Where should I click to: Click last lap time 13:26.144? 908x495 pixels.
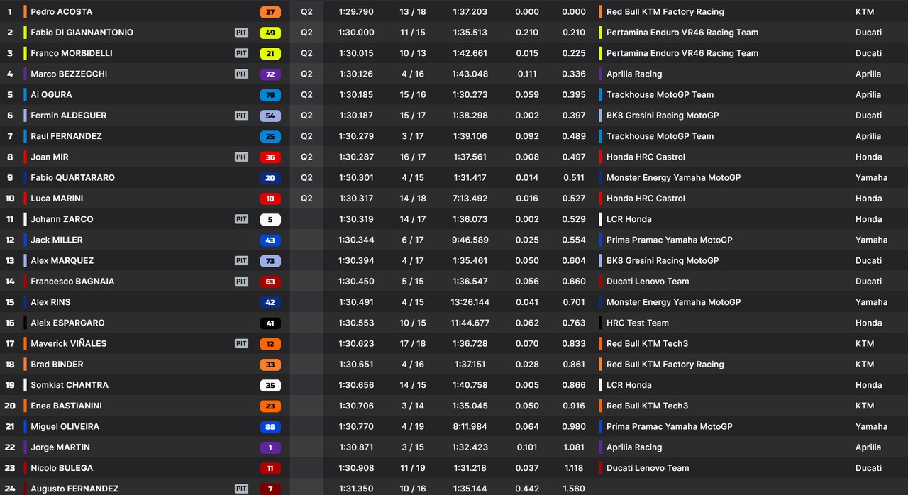470,302
